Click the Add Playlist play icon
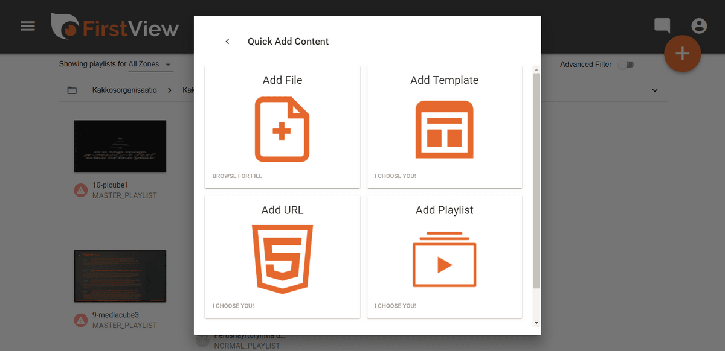The height and width of the screenshot is (351, 725). tap(444, 259)
